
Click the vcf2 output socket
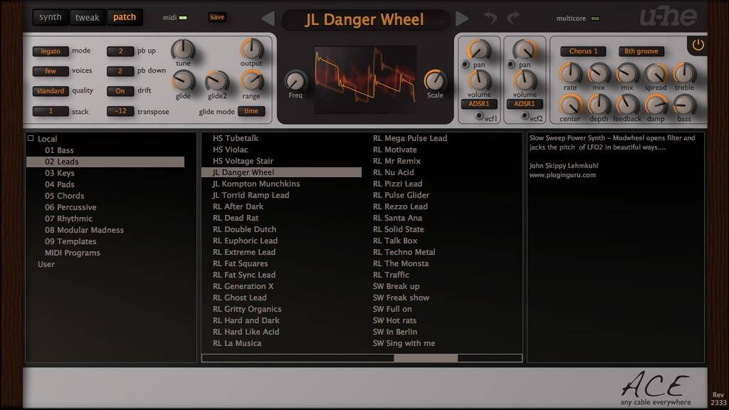525,115
